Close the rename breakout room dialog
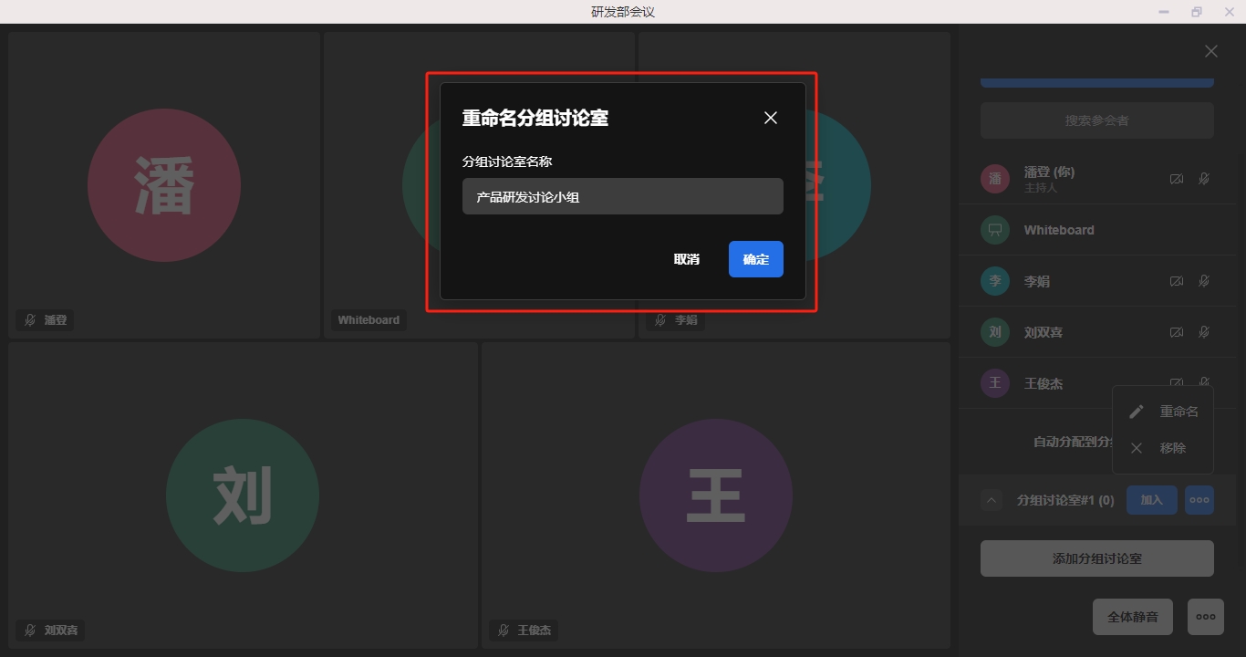The image size is (1246, 657). [771, 118]
